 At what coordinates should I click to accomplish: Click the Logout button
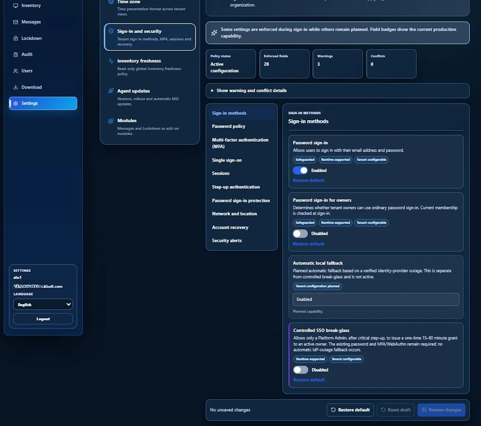click(x=43, y=319)
